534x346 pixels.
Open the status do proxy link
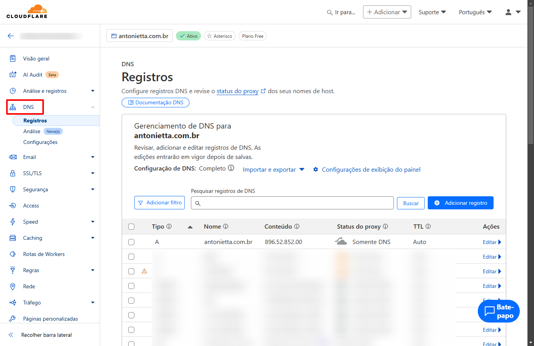click(x=238, y=91)
